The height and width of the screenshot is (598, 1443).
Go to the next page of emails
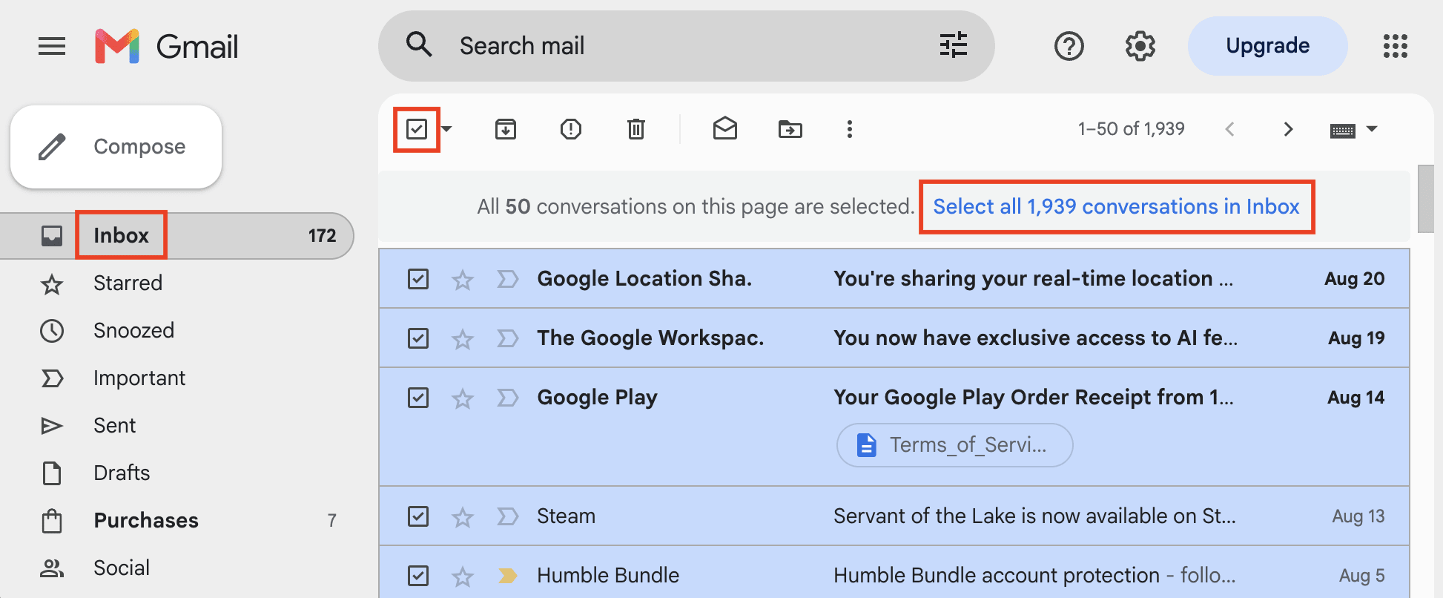pyautogui.click(x=1288, y=129)
